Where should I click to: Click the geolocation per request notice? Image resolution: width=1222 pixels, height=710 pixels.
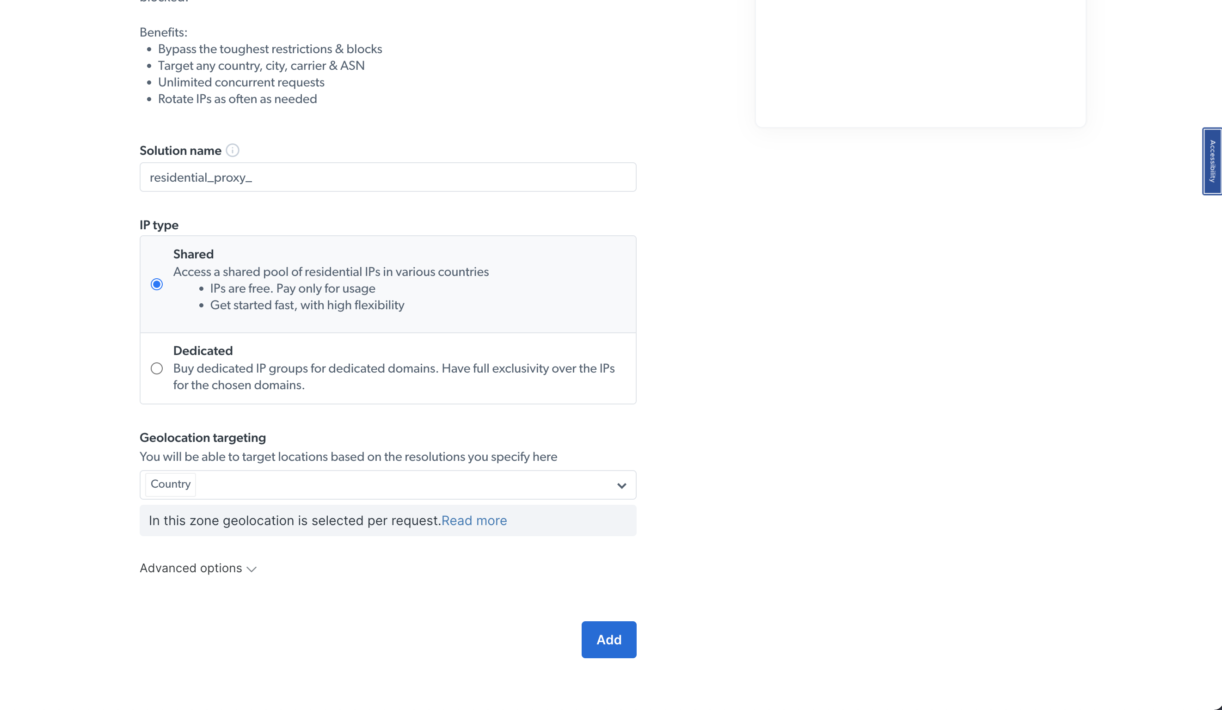(295, 520)
